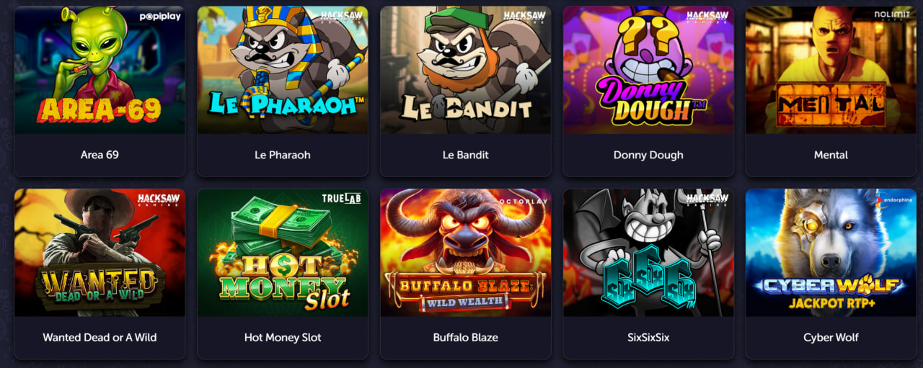Open the "SixSixSix" title text
923x368 pixels.
(x=648, y=337)
